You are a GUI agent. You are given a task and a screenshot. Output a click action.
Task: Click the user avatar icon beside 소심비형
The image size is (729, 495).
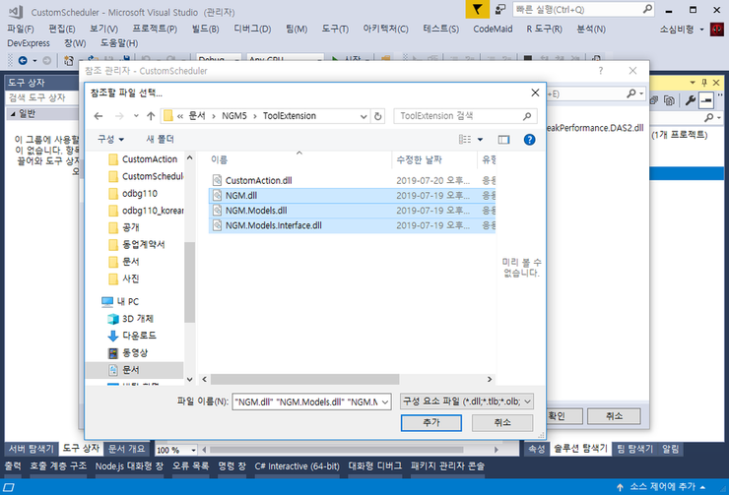tap(717, 30)
